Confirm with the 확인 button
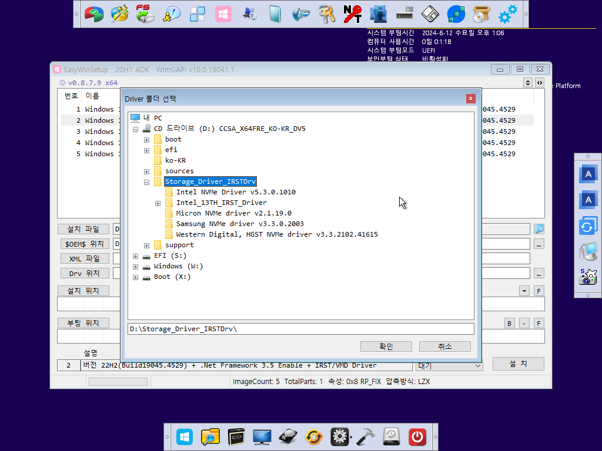The height and width of the screenshot is (451, 602). tap(386, 346)
